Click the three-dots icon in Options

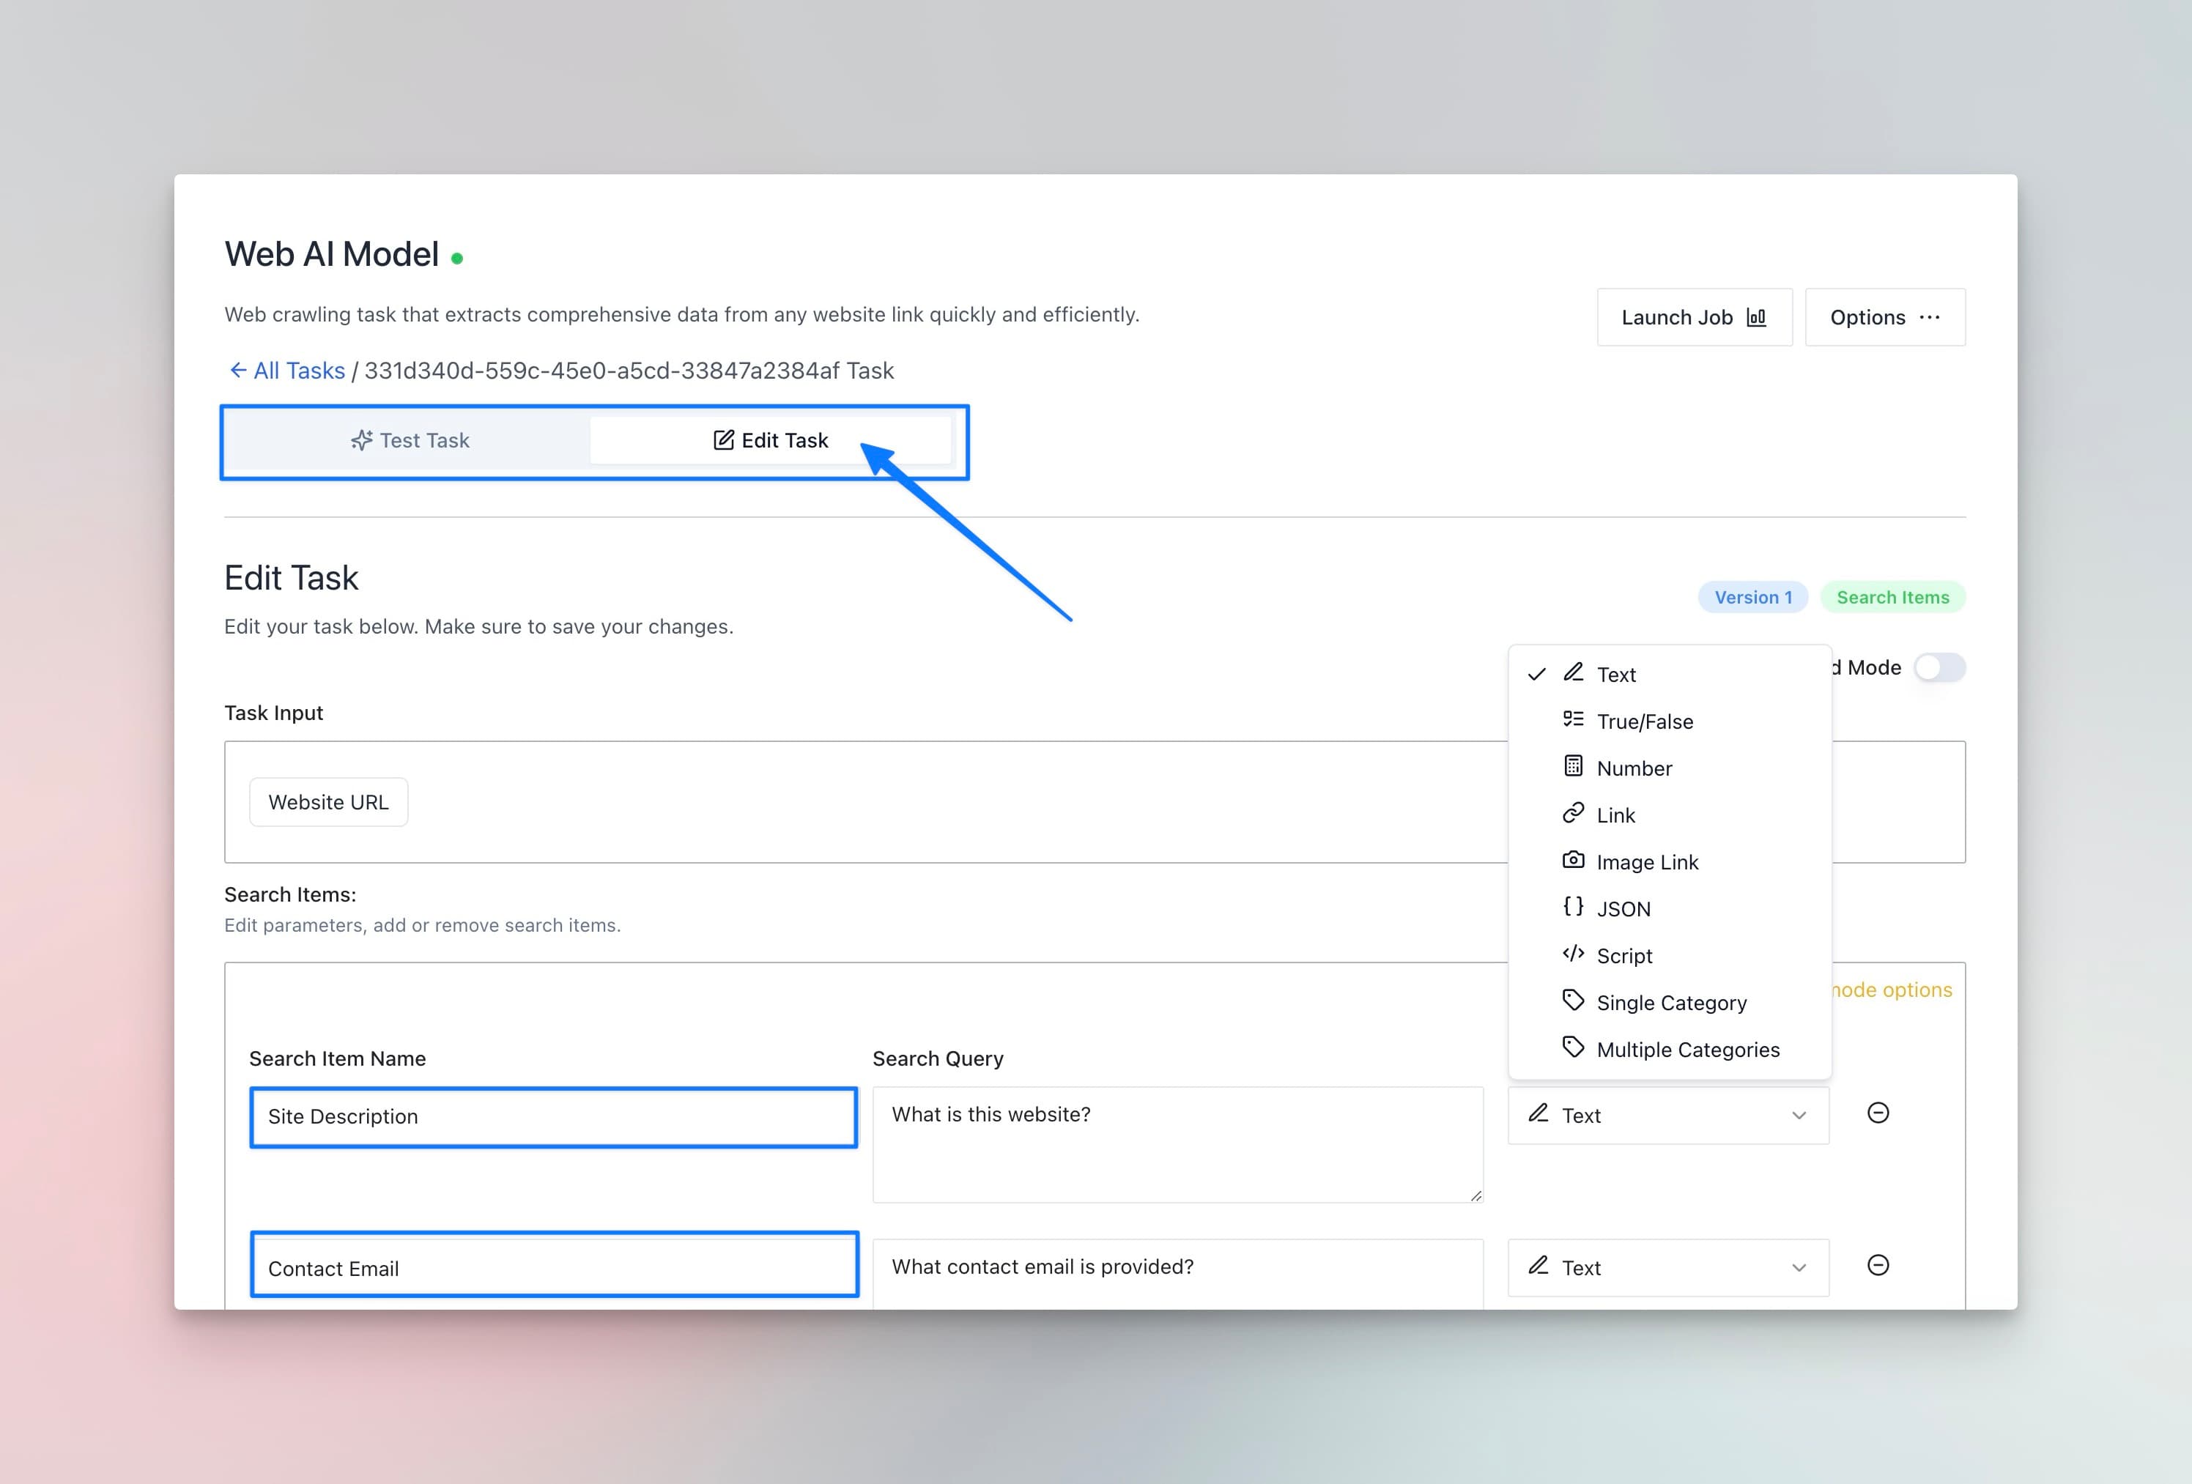click(x=1930, y=318)
